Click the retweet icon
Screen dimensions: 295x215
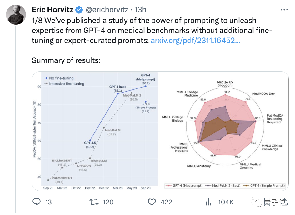94,202
